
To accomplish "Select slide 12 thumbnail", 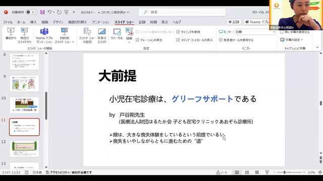I will coord(24,149).
